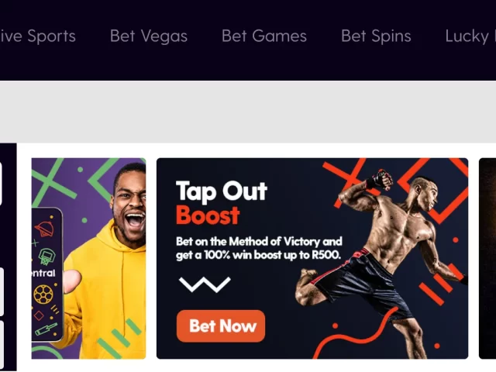496x372 pixels.
Task: Select the top white box in left sidebar
Action: point(1,184)
